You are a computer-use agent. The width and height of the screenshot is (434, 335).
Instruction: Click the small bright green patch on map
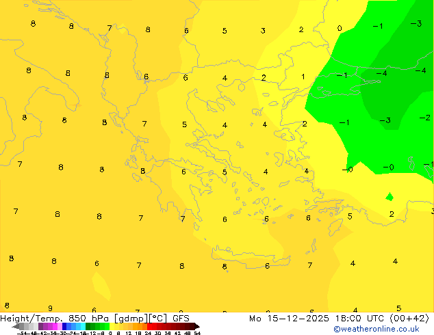pos(390,197)
